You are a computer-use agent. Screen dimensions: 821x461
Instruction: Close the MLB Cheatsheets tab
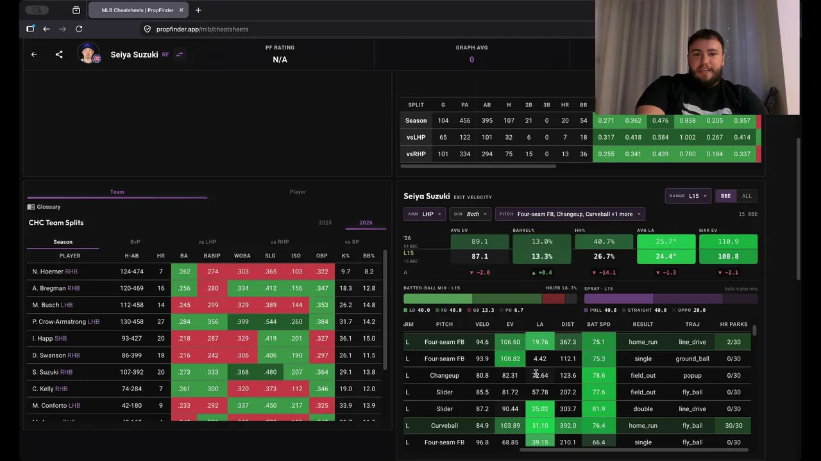pyautogui.click(x=181, y=10)
